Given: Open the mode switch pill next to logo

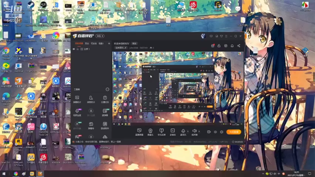Looking at the screenshot, I should point(100,36).
